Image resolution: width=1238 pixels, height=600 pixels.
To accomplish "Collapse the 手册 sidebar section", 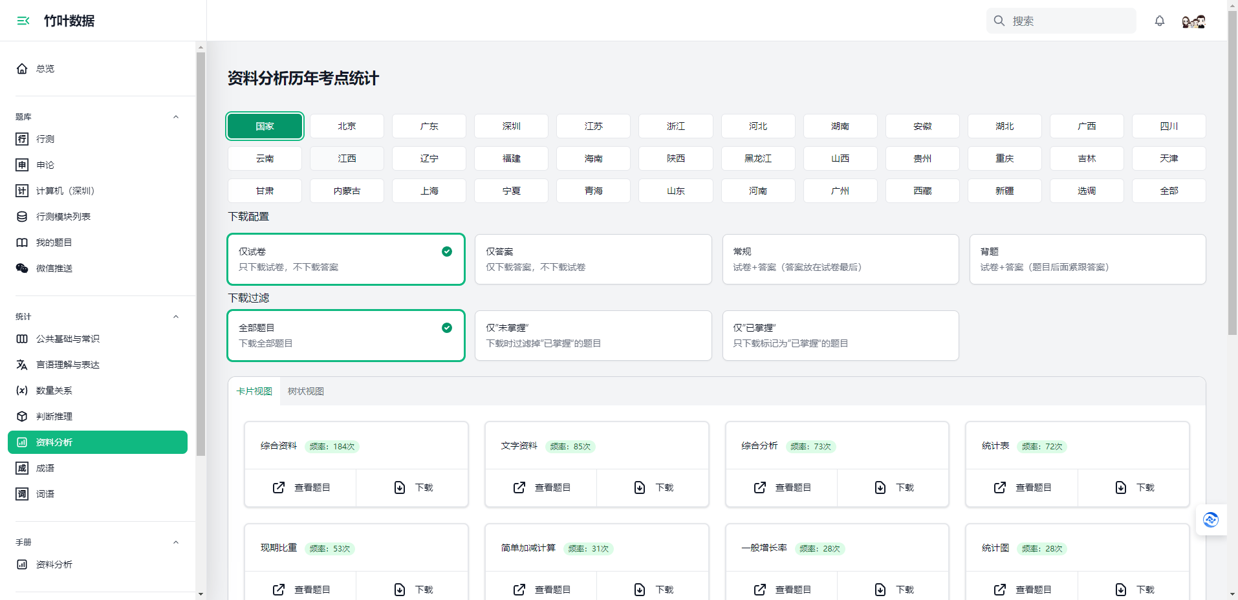I will coord(176,542).
